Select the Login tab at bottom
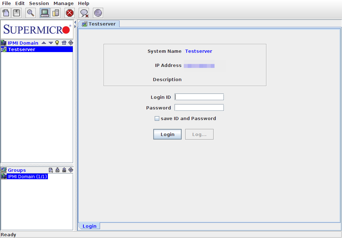Screen dimensions: 342x238 point(89,226)
